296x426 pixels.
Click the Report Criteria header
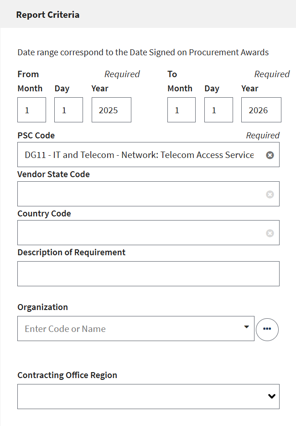pos(48,15)
